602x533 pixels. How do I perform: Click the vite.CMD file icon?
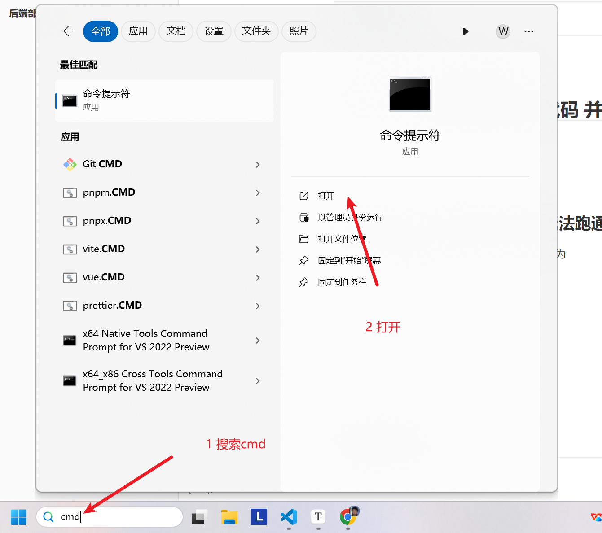[70, 249]
